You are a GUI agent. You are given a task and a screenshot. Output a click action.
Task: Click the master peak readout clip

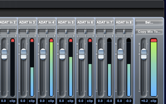153,101
